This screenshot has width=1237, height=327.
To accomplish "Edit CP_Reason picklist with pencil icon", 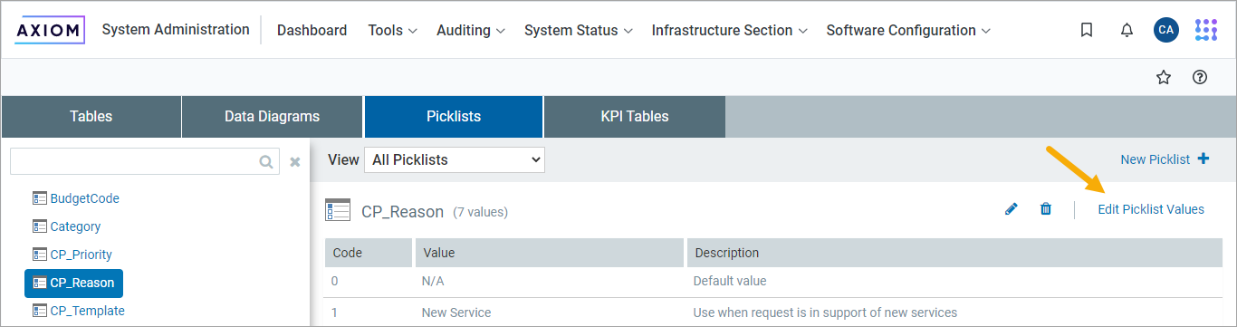I will [1012, 209].
